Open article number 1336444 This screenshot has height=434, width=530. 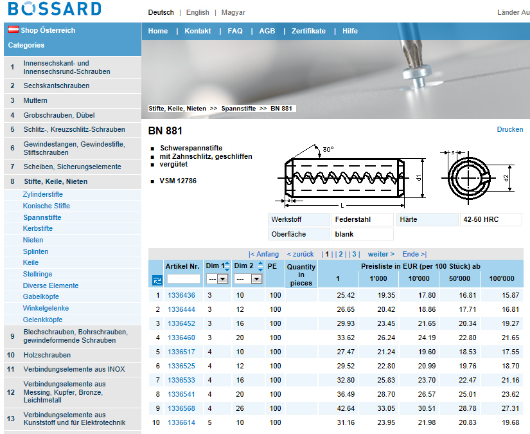point(182,309)
